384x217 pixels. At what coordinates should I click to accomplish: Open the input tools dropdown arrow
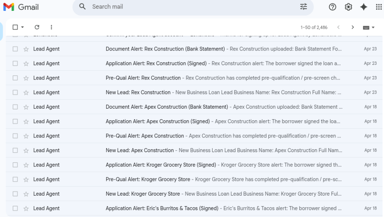373,27
